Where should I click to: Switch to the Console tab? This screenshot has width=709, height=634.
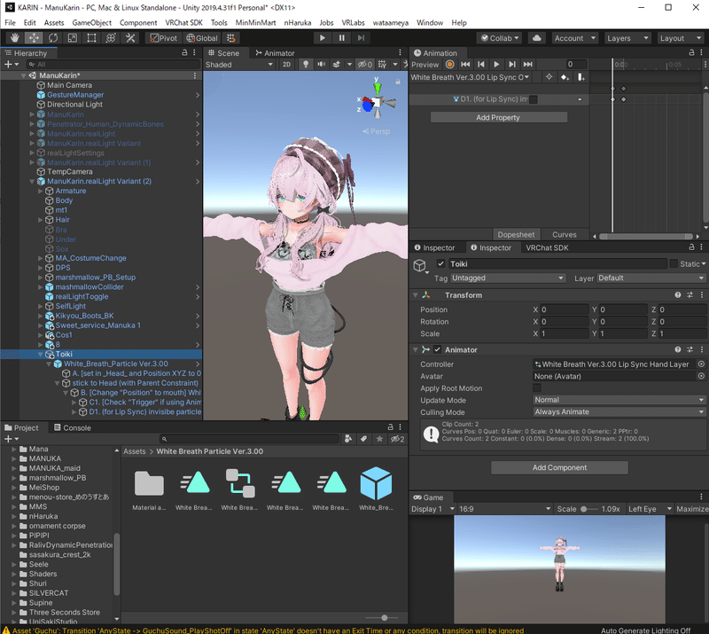pos(73,427)
